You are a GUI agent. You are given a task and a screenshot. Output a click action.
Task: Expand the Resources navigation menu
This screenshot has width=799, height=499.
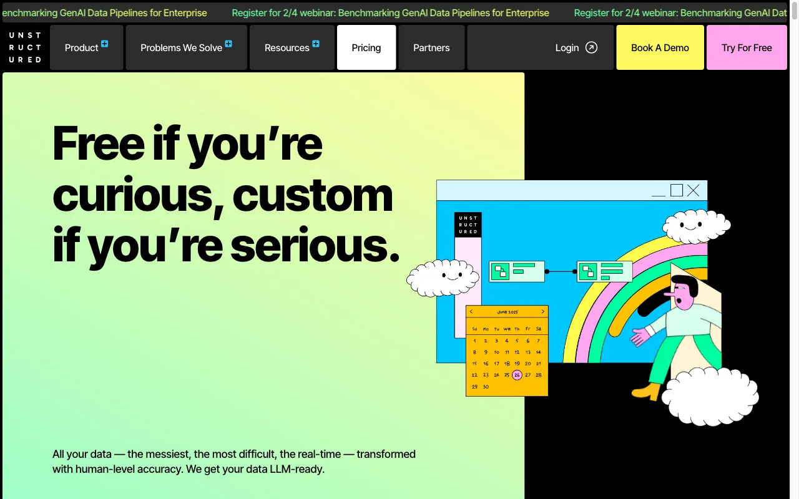tap(292, 47)
